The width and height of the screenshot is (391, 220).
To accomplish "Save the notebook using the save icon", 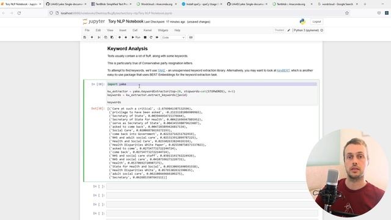I will [85, 37].
